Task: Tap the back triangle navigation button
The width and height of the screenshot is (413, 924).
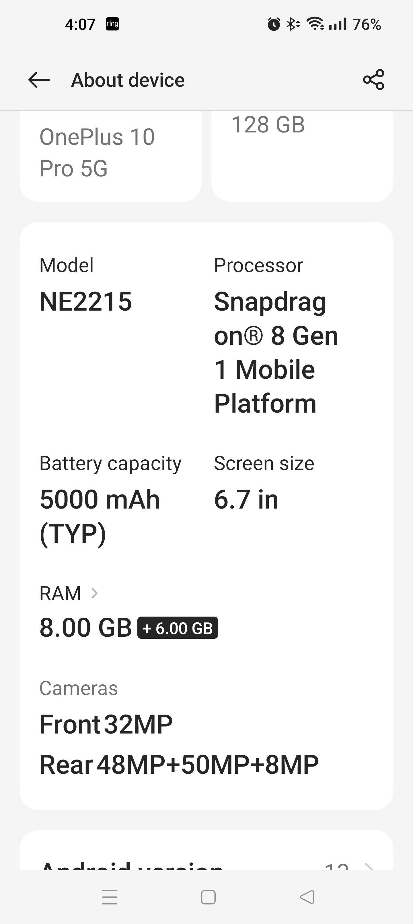Action: (x=307, y=897)
